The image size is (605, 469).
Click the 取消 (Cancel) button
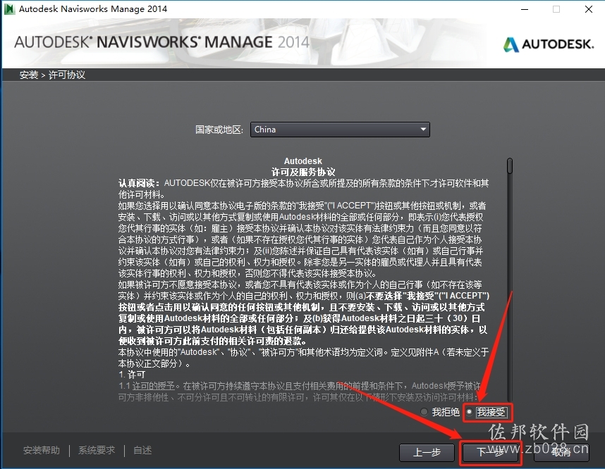pos(561,452)
